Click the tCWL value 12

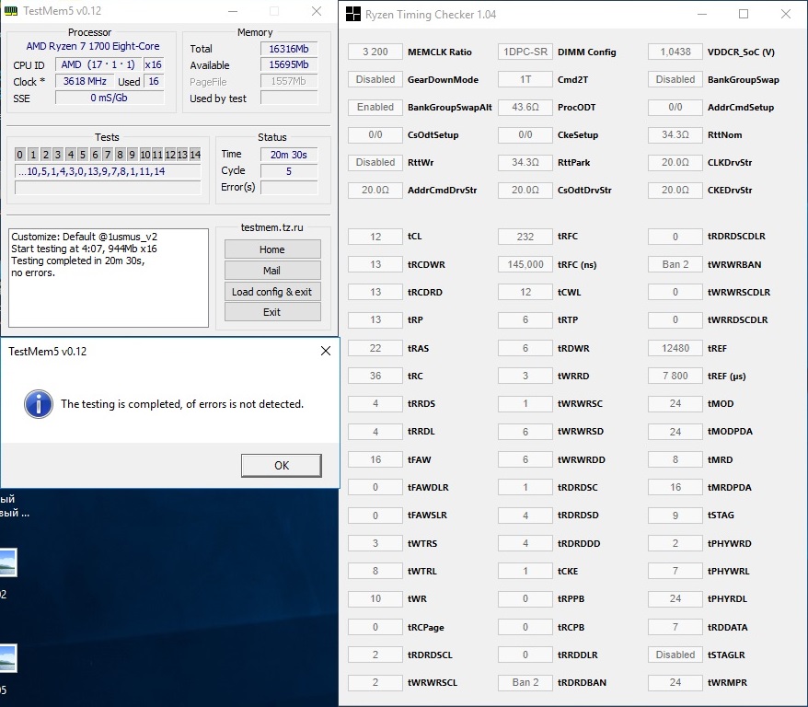point(525,292)
